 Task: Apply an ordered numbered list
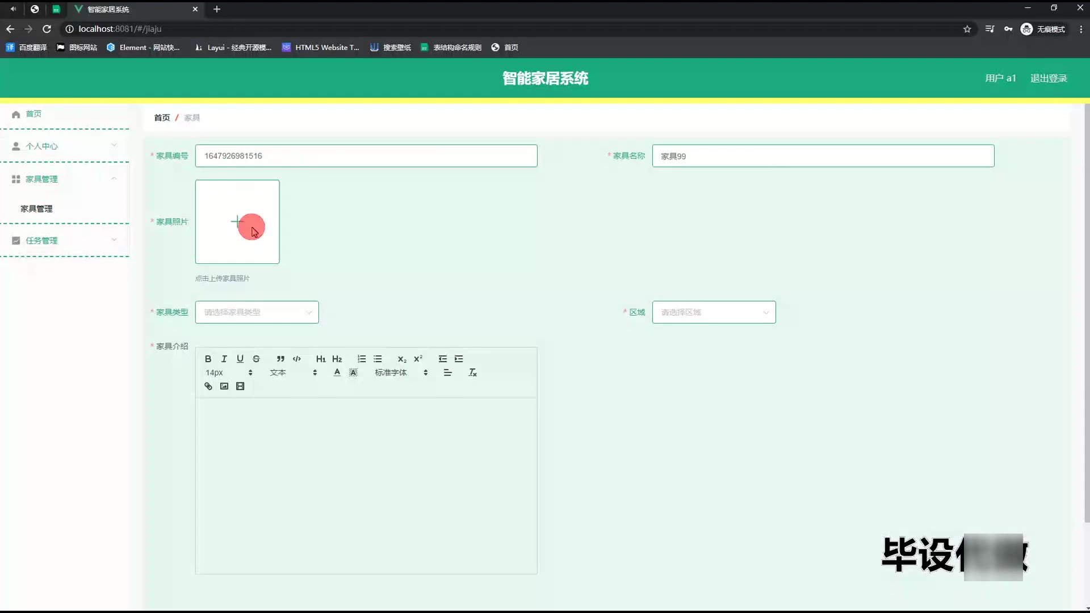[x=362, y=359]
